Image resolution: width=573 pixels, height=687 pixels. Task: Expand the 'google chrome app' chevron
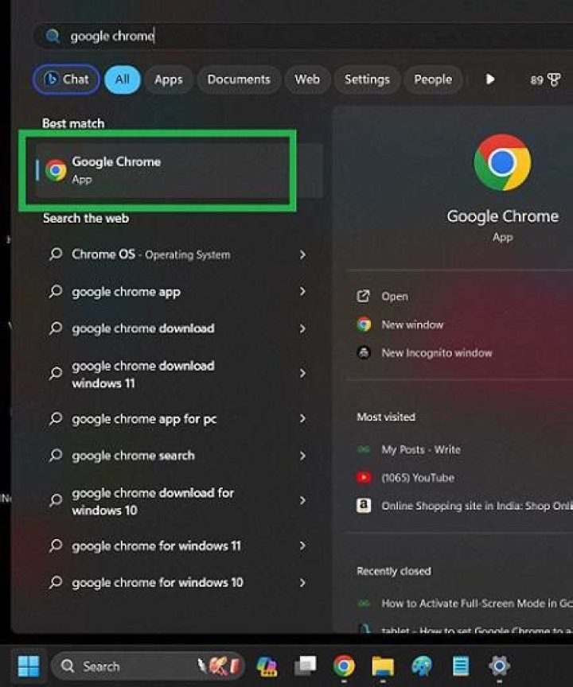point(302,291)
